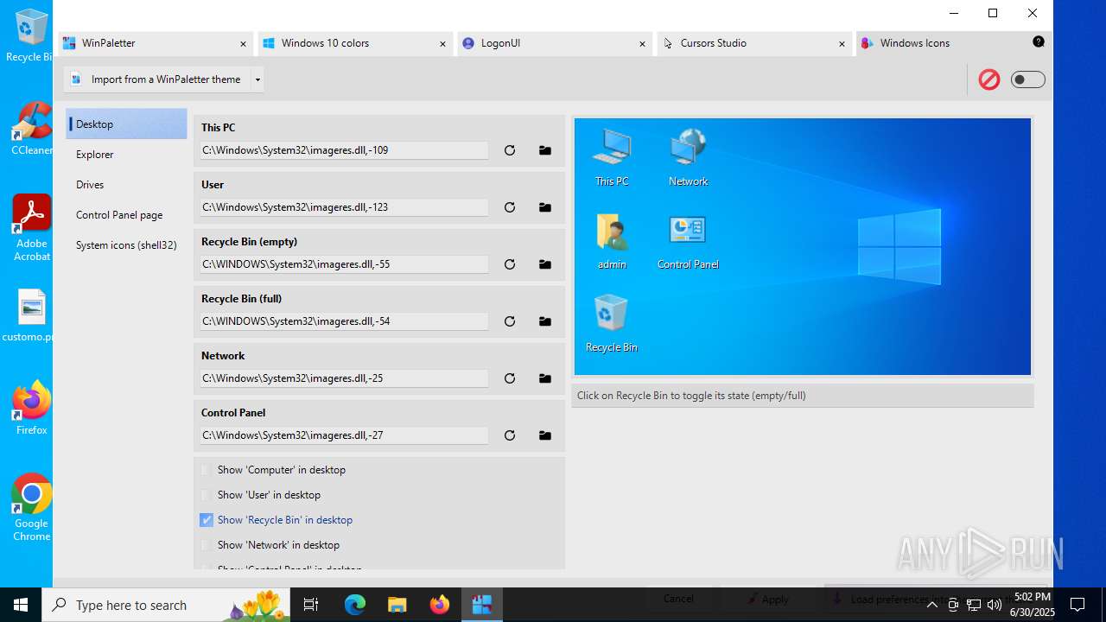This screenshot has height=622, width=1106.
Task: Reset the Recycle Bin (empty) icon
Action: coord(510,264)
